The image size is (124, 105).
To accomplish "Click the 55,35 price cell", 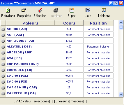I will tap(69, 64).
